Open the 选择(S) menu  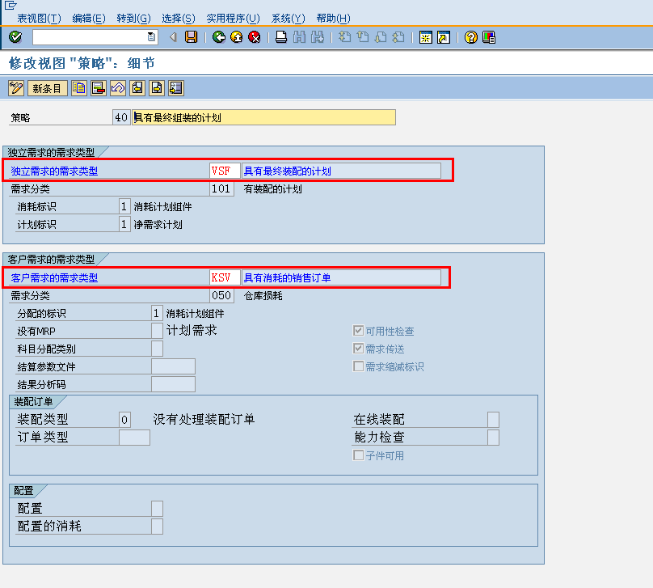click(179, 19)
